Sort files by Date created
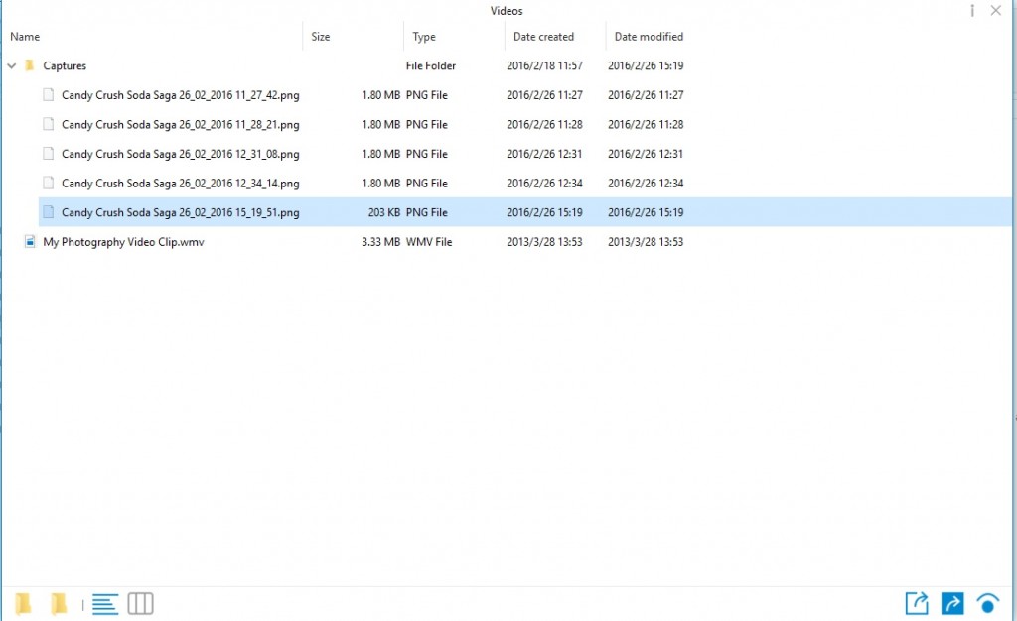This screenshot has width=1017, height=621. (542, 36)
